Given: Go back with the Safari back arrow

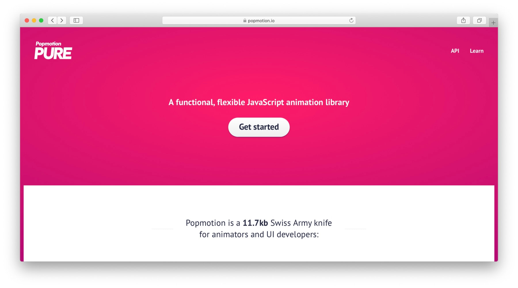Looking at the screenshot, I should (x=52, y=20).
